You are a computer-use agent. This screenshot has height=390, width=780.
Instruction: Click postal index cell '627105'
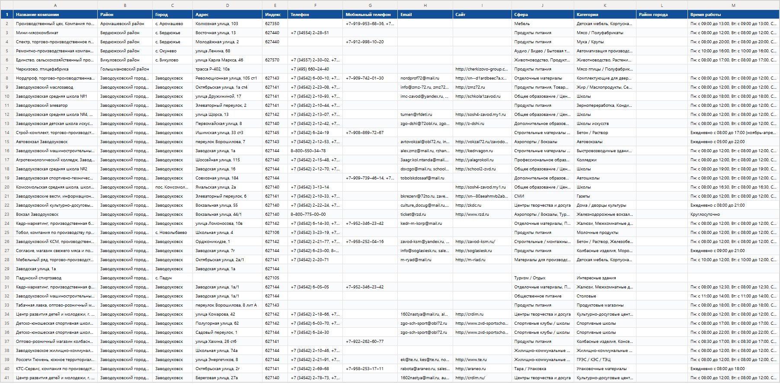pos(275,278)
